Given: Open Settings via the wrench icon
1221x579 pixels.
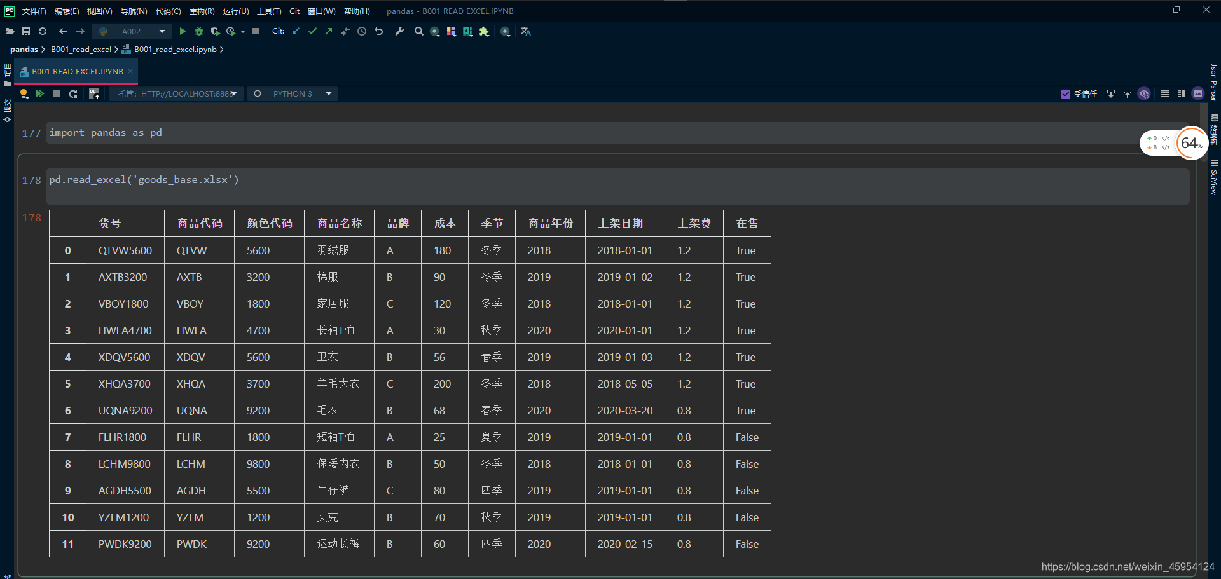Looking at the screenshot, I should [x=399, y=31].
